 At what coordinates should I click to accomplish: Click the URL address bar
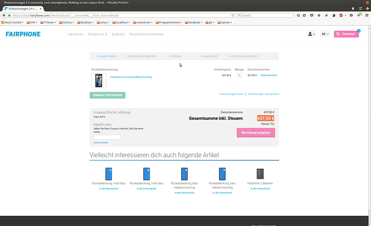120,16
